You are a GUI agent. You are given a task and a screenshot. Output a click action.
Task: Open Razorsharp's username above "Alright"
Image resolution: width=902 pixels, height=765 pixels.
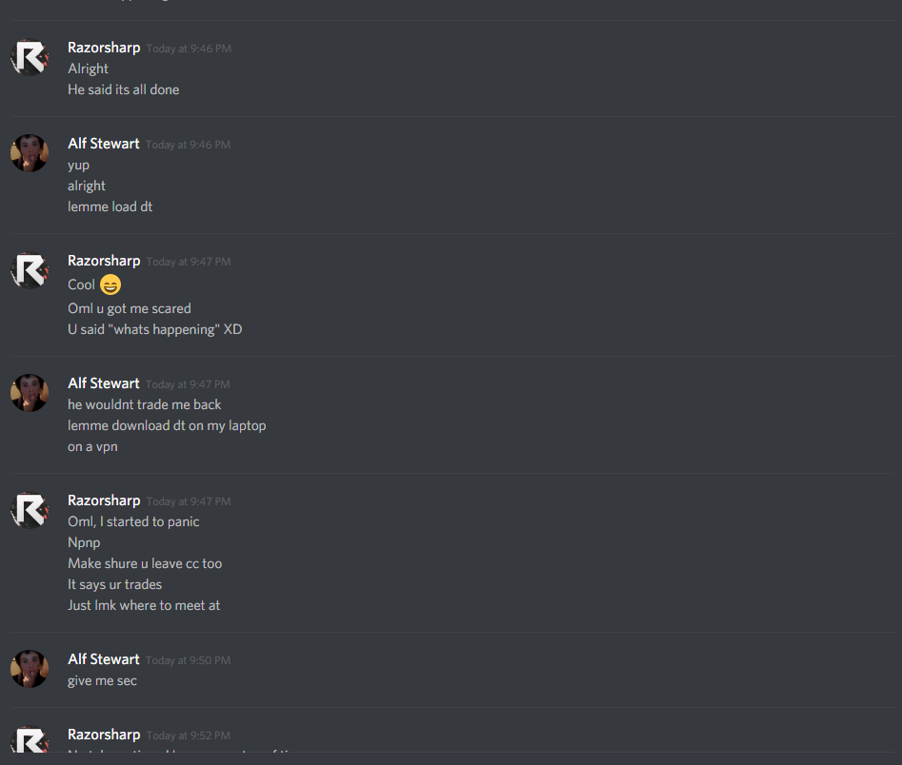[104, 48]
